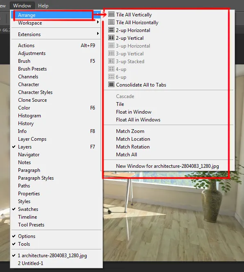This screenshot has height=272, width=244.
Task: Open the Help menu
Action: pos(43,6)
